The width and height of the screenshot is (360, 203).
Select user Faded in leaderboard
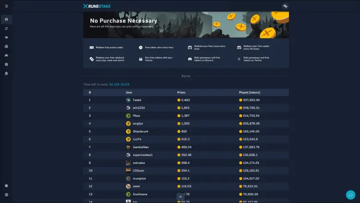(137, 100)
